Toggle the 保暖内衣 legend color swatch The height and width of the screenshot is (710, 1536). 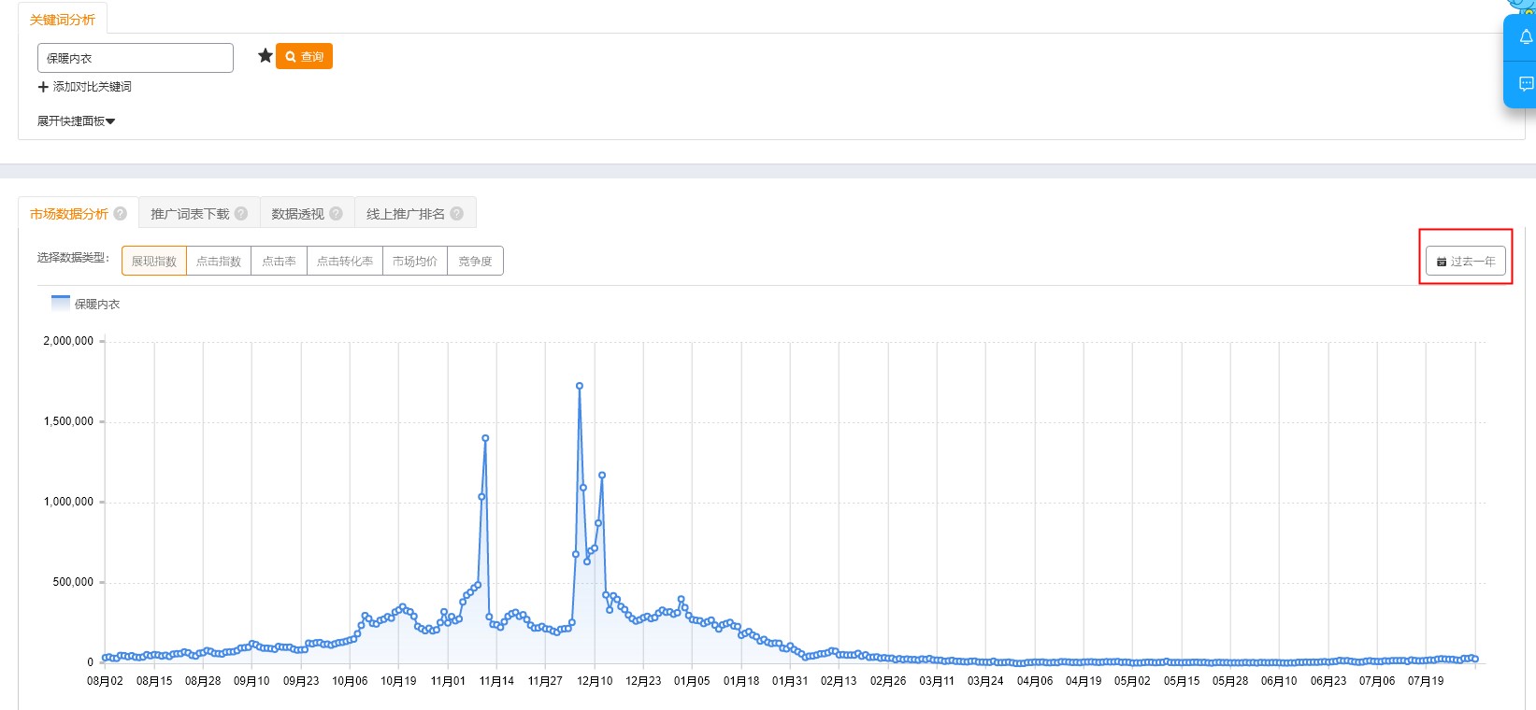pyautogui.click(x=61, y=303)
